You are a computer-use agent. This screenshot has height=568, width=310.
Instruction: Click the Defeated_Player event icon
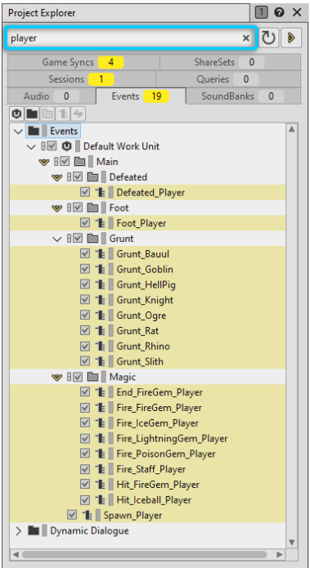(100, 192)
